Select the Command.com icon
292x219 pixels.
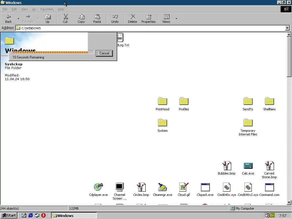(269, 190)
